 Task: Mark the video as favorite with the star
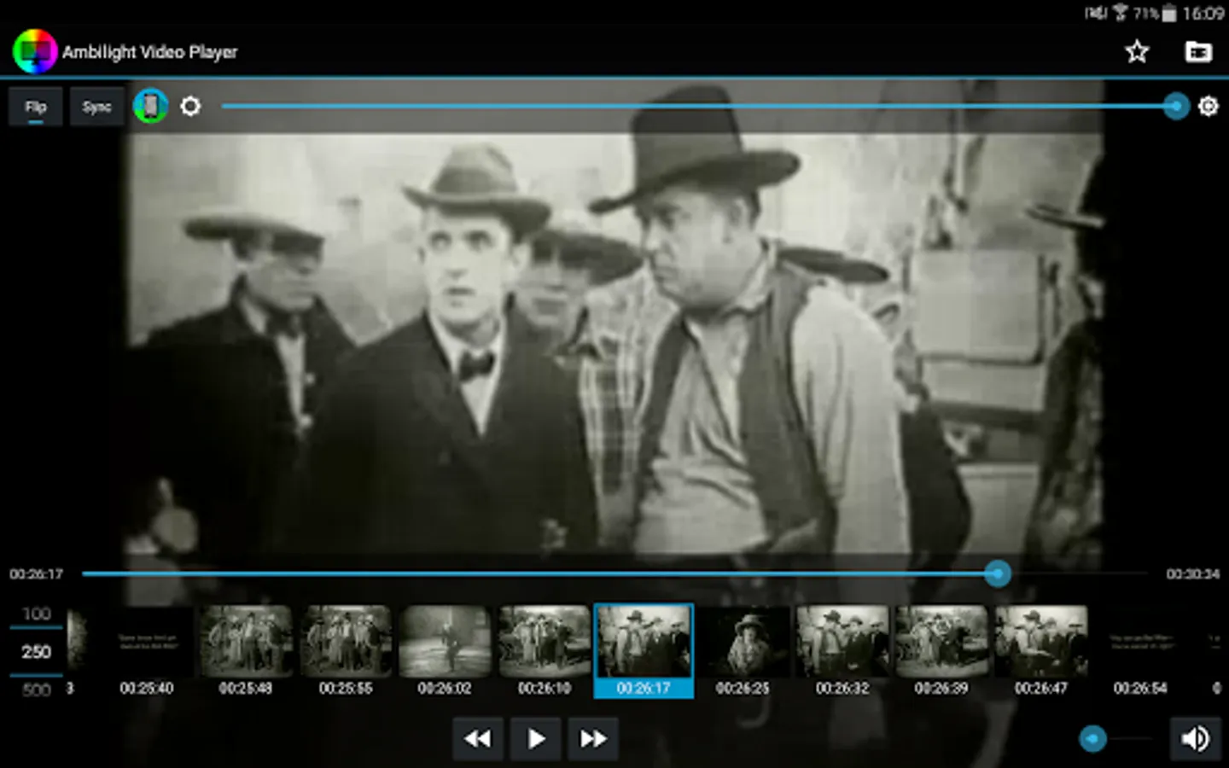1137,52
